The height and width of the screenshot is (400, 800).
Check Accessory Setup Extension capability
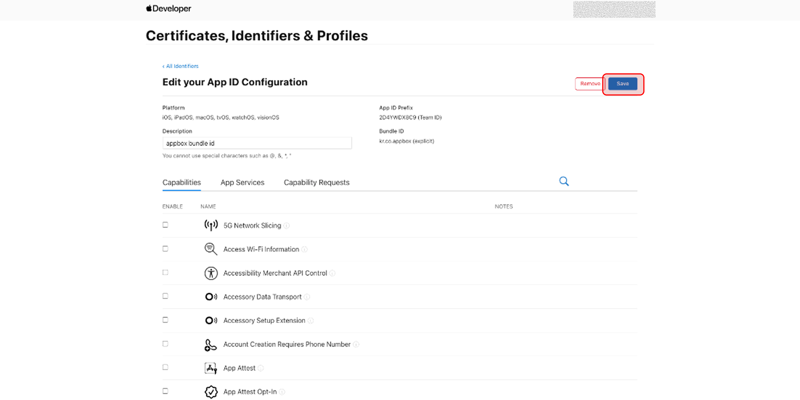coord(165,320)
